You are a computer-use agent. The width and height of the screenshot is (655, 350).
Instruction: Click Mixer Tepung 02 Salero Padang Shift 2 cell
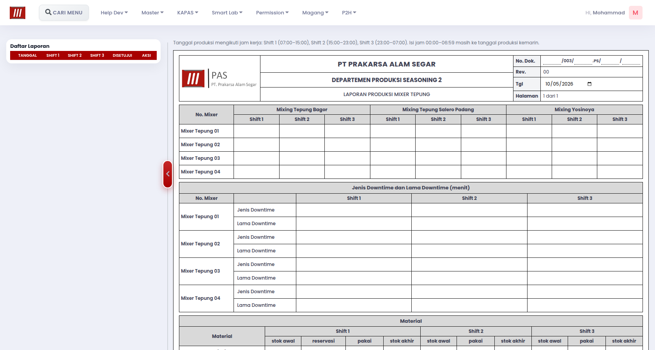438,145
